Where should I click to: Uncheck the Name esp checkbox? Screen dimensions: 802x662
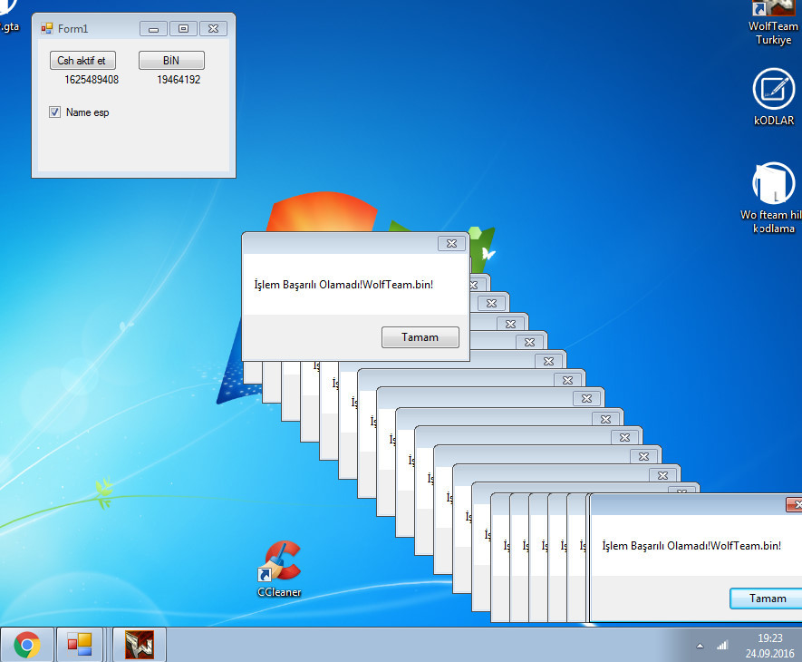tap(54, 112)
